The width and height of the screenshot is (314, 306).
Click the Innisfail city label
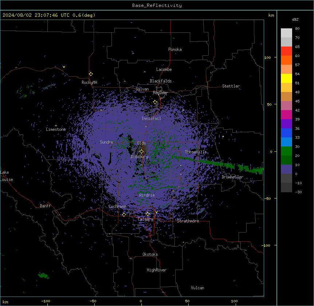(151, 118)
